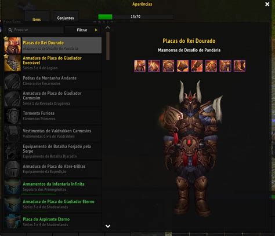The height and width of the screenshot is (236, 275).
Task: Click the eighth item icon in the set preview
Action: click(x=240, y=66)
